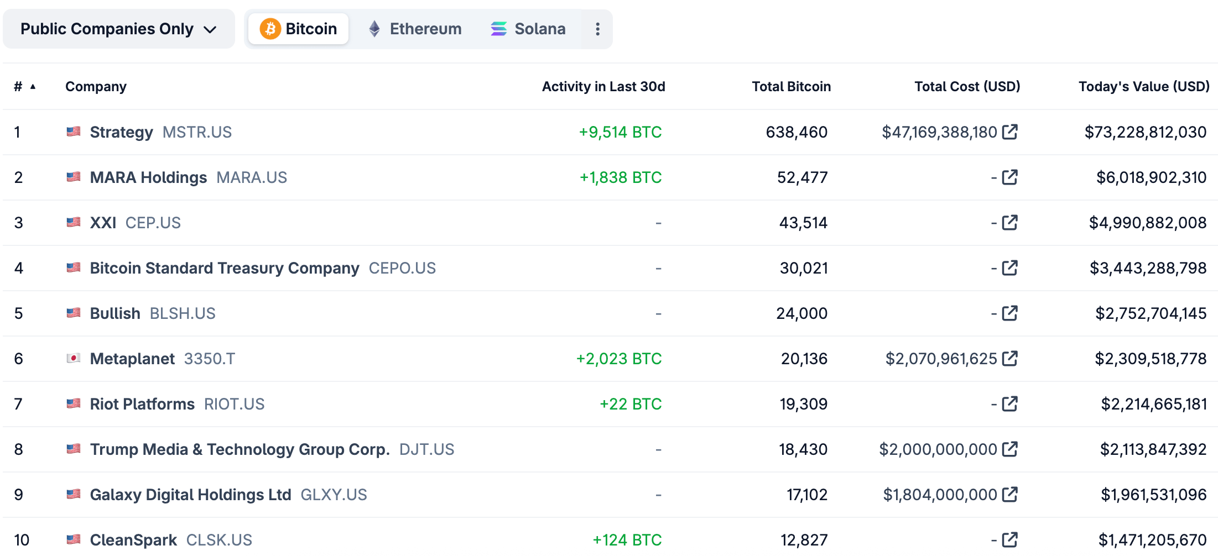The width and height of the screenshot is (1218, 556).
Task: Click the Bitcoin logo icon
Action: click(270, 29)
